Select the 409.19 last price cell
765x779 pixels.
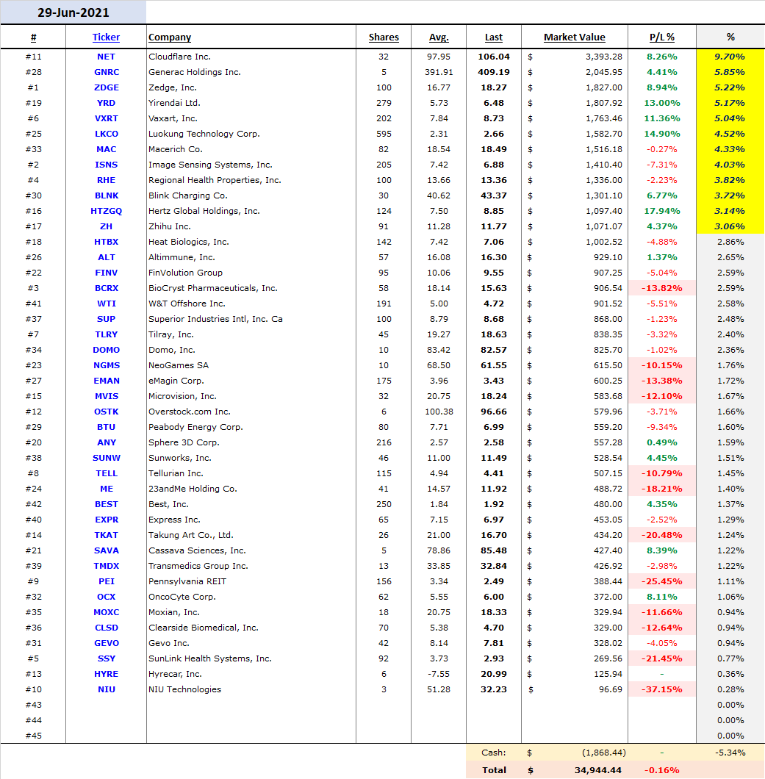(493, 72)
